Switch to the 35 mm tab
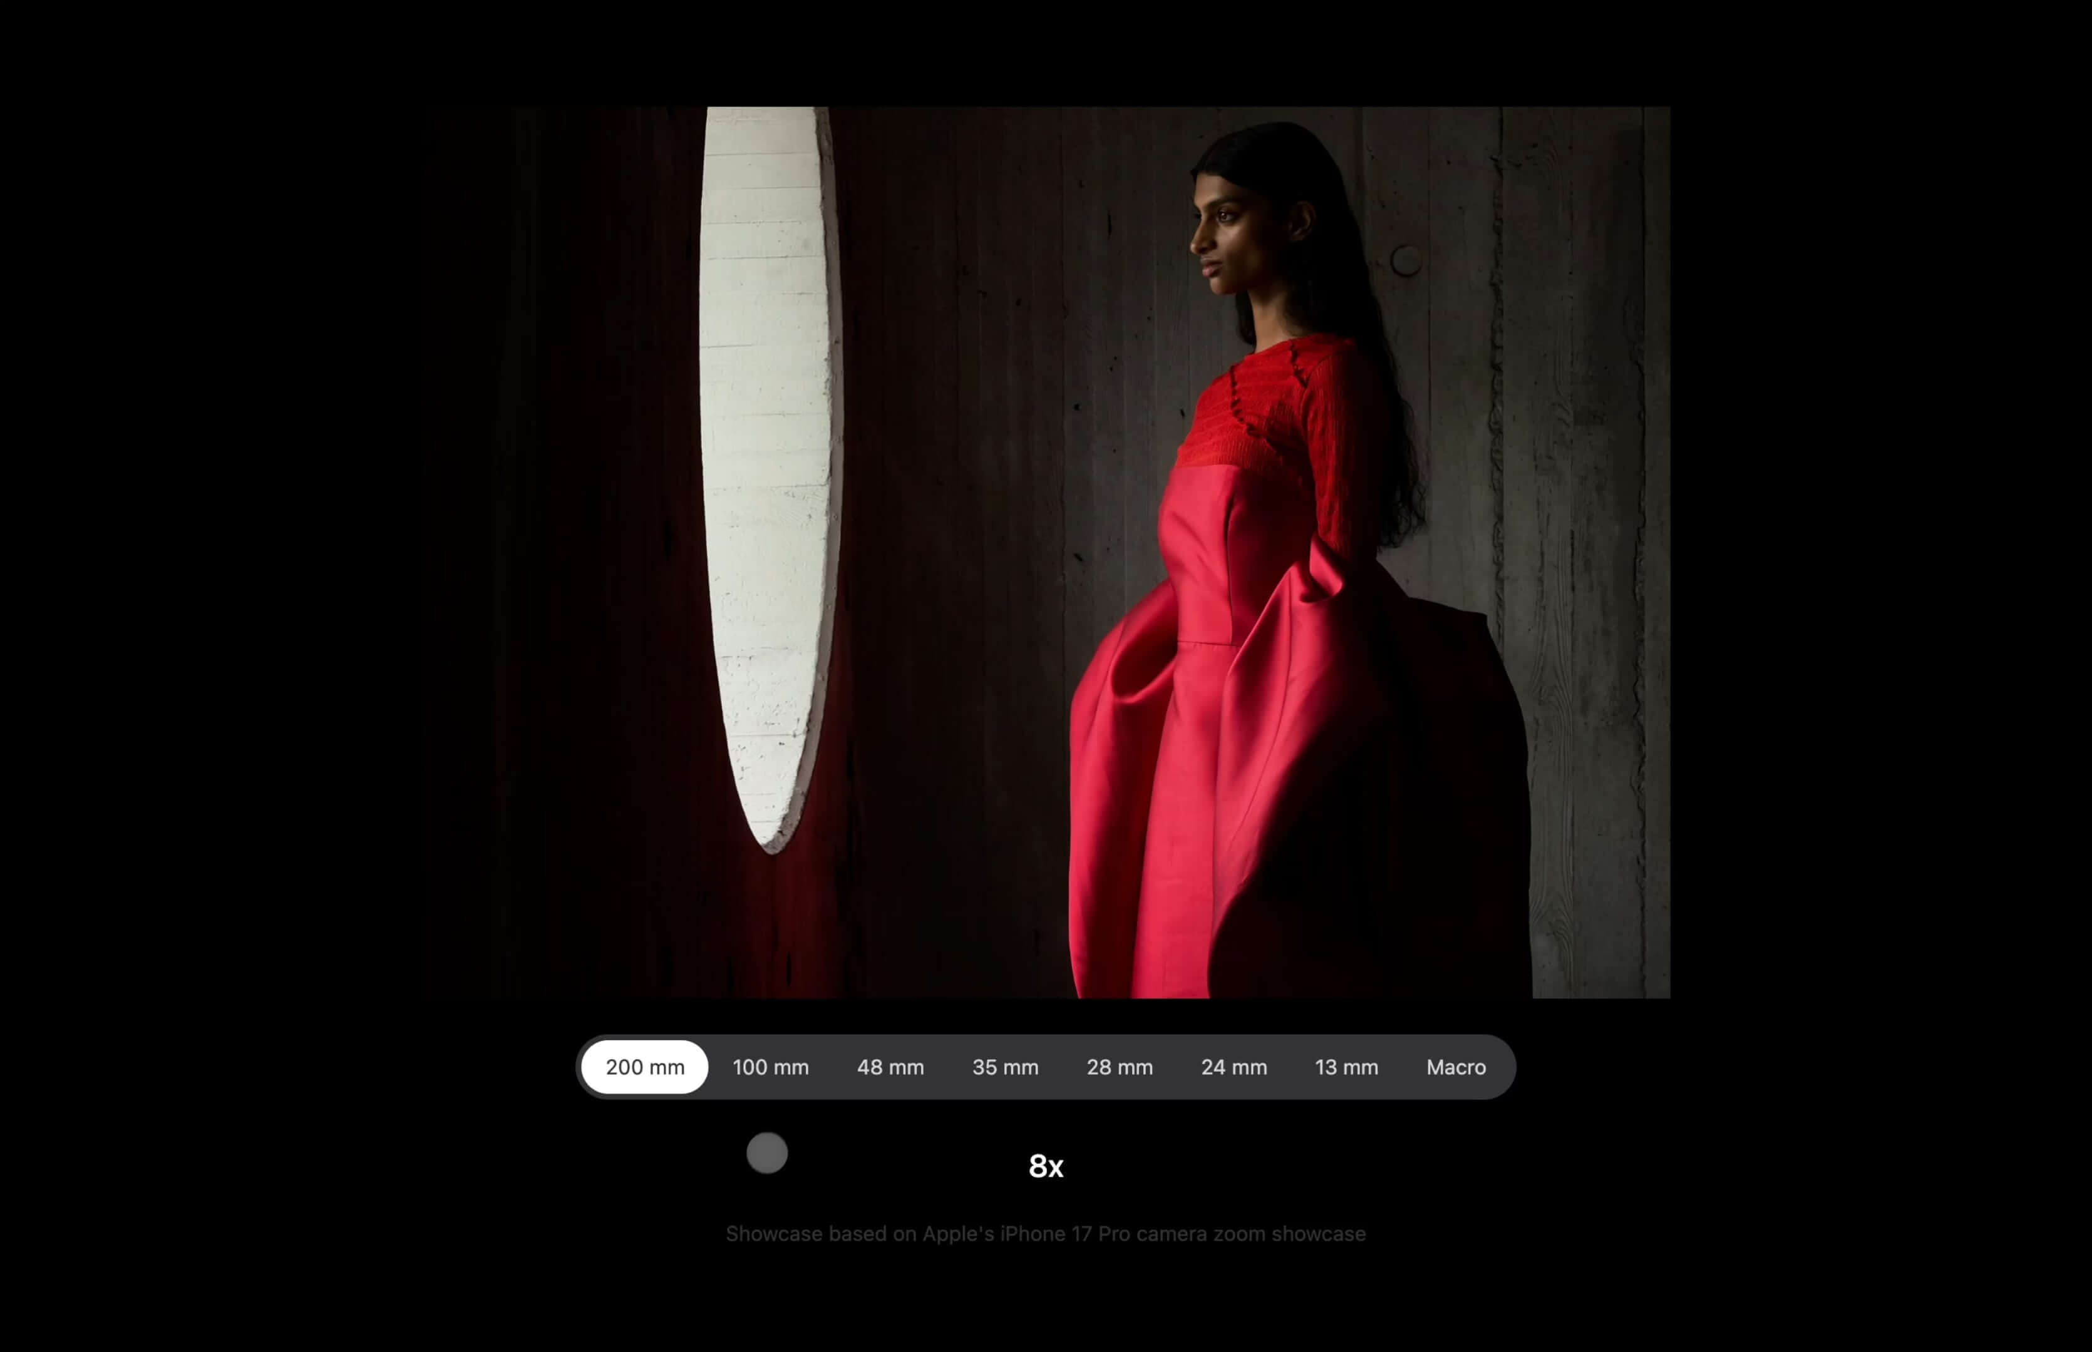 (x=1005, y=1067)
